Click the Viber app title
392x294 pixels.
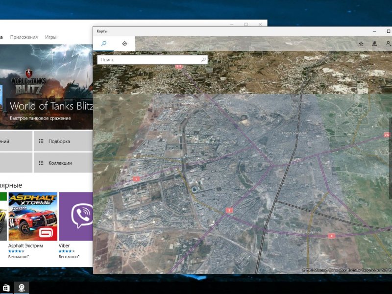(64, 245)
